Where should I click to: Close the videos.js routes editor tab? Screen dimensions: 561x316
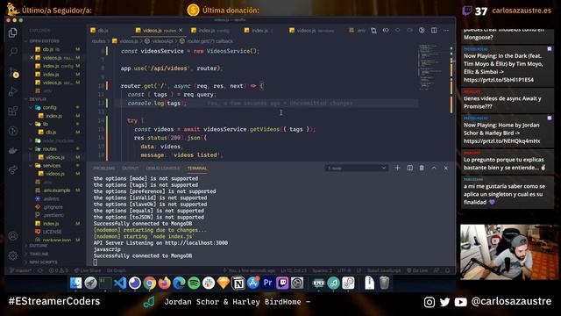(181, 31)
